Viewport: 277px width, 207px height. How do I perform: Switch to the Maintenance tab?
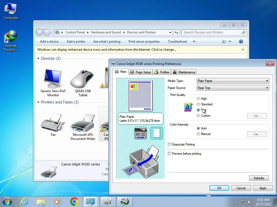click(x=184, y=72)
